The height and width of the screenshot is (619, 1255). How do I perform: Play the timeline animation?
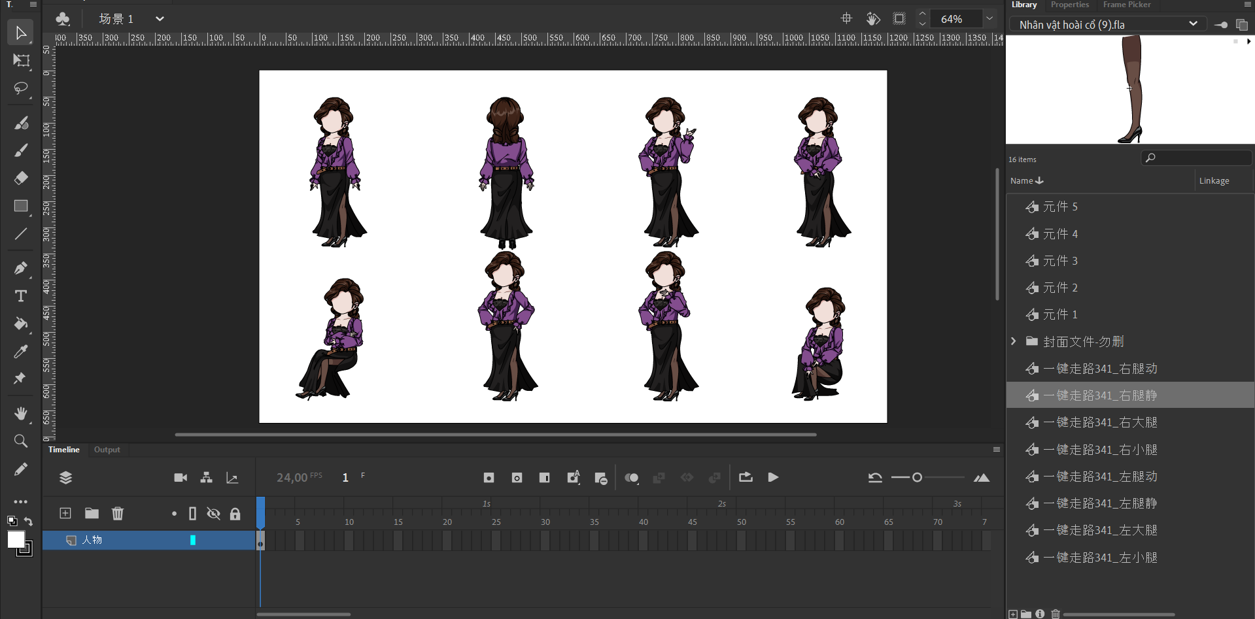pyautogui.click(x=773, y=477)
